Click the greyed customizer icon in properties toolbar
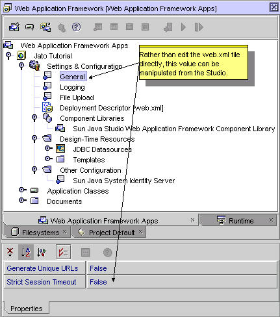 click(85, 253)
